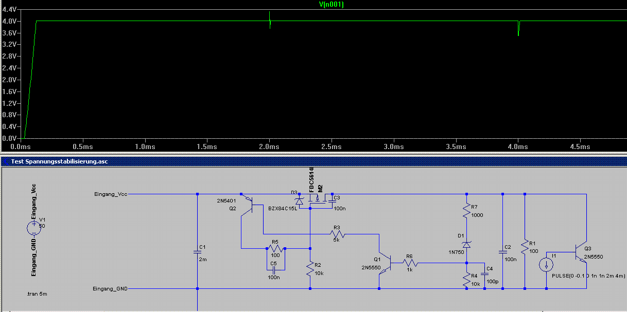Select Zener diode D3 symbol
Screen dimensions: 627x312
(299, 201)
